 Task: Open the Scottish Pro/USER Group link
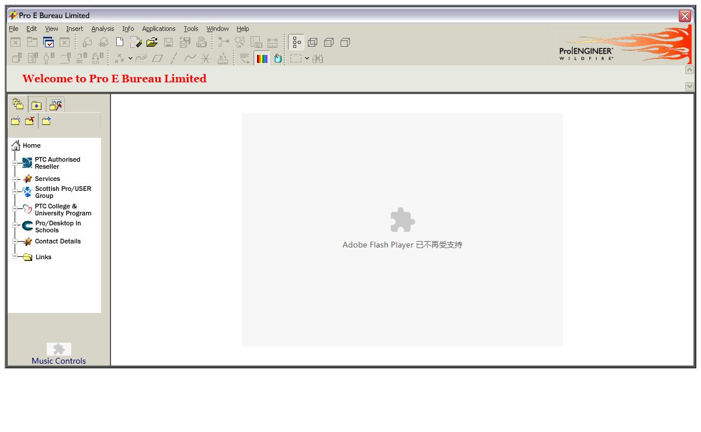point(63,192)
